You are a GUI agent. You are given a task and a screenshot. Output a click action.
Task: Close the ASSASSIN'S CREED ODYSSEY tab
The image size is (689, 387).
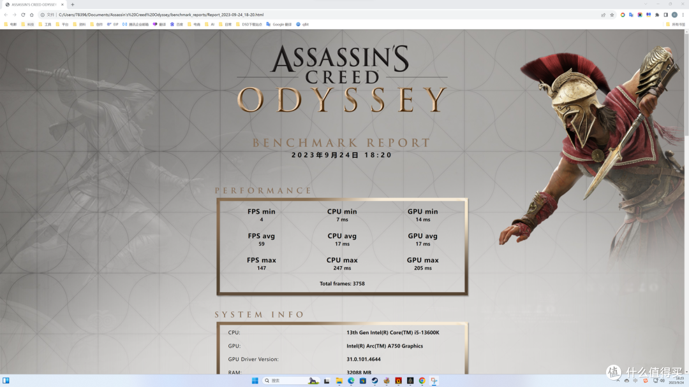click(x=63, y=4)
